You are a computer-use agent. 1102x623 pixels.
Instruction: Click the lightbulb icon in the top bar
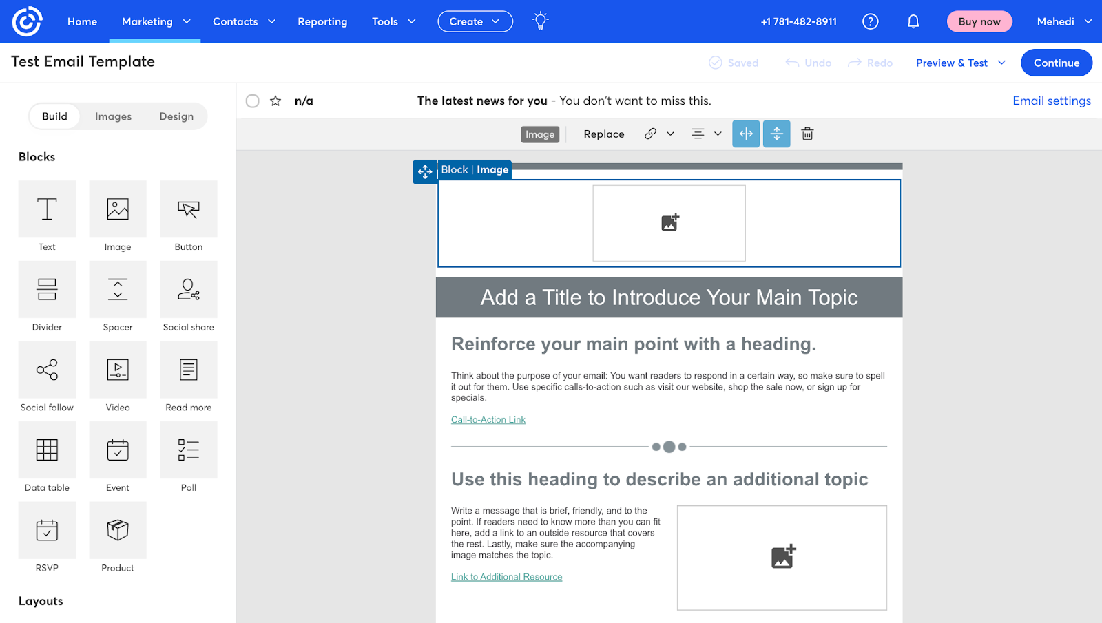pyautogui.click(x=540, y=21)
